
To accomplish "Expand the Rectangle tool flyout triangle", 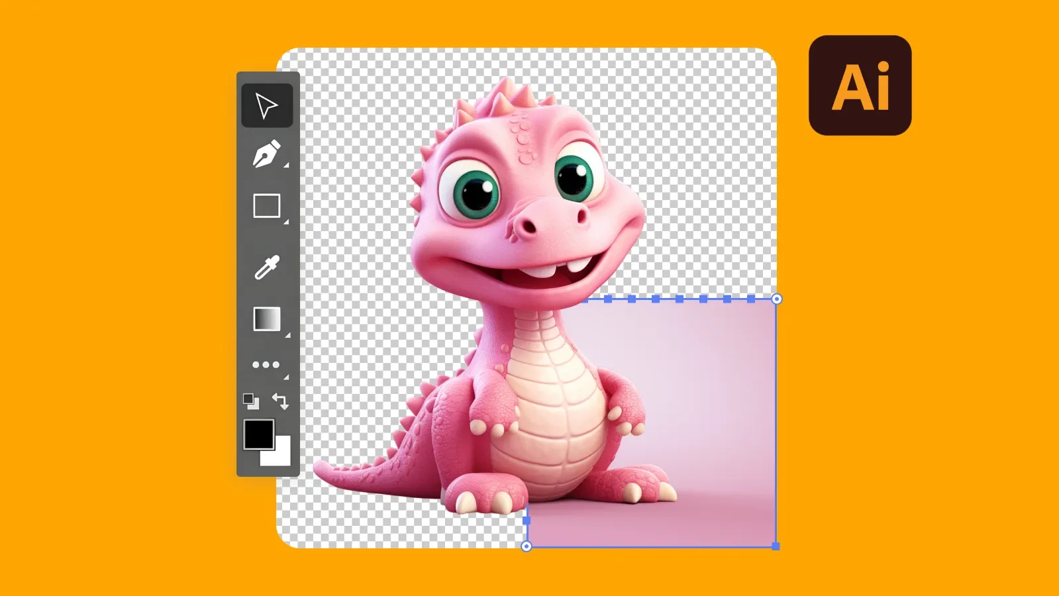I will point(287,222).
